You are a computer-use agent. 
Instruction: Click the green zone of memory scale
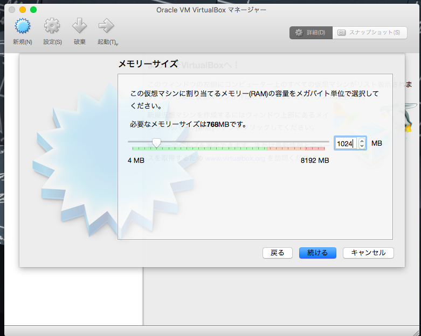click(199, 148)
